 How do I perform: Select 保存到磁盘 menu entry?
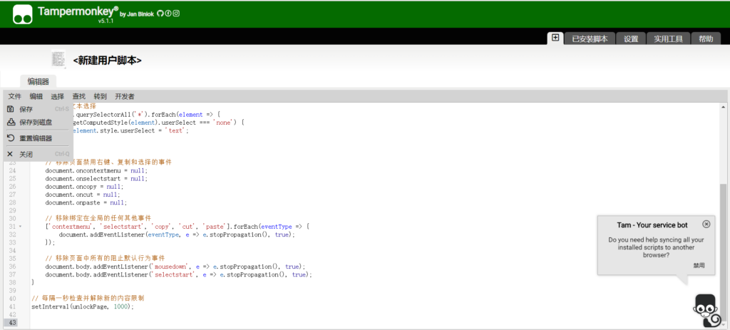(35, 122)
